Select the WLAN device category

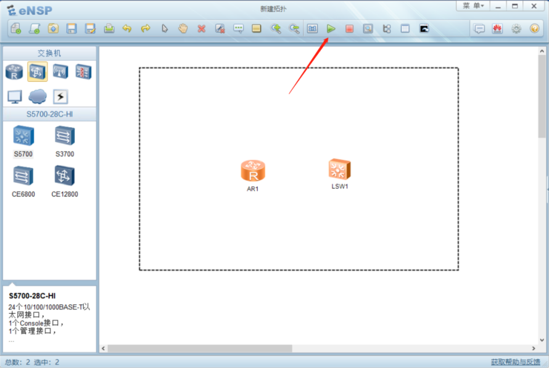(60, 72)
